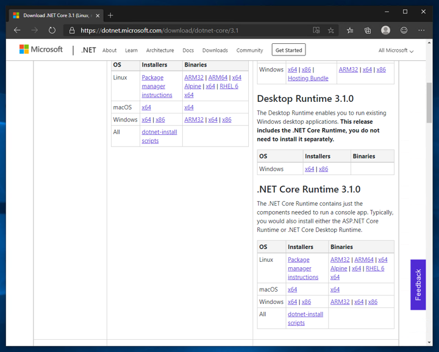Image resolution: width=439 pixels, height=352 pixels.
Task: Open the Learn menu item
Action: click(x=131, y=51)
